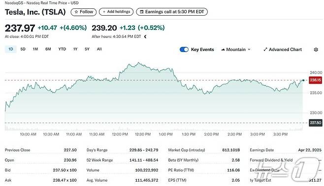Select the 1Y range tab

pyautogui.click(x=75, y=49)
